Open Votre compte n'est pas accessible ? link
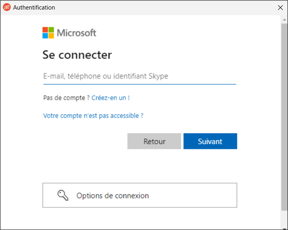 coord(93,116)
